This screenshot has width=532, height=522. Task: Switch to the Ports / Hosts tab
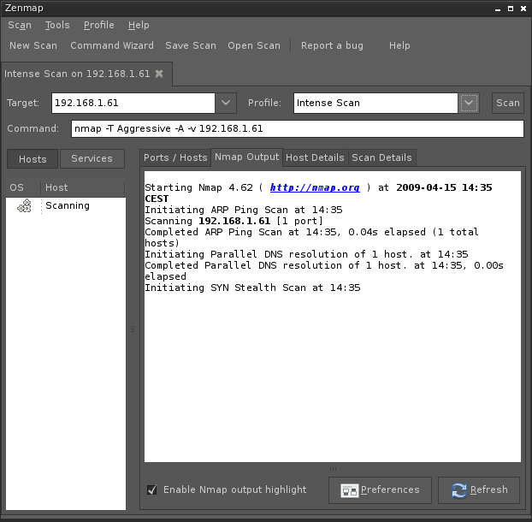tap(175, 157)
